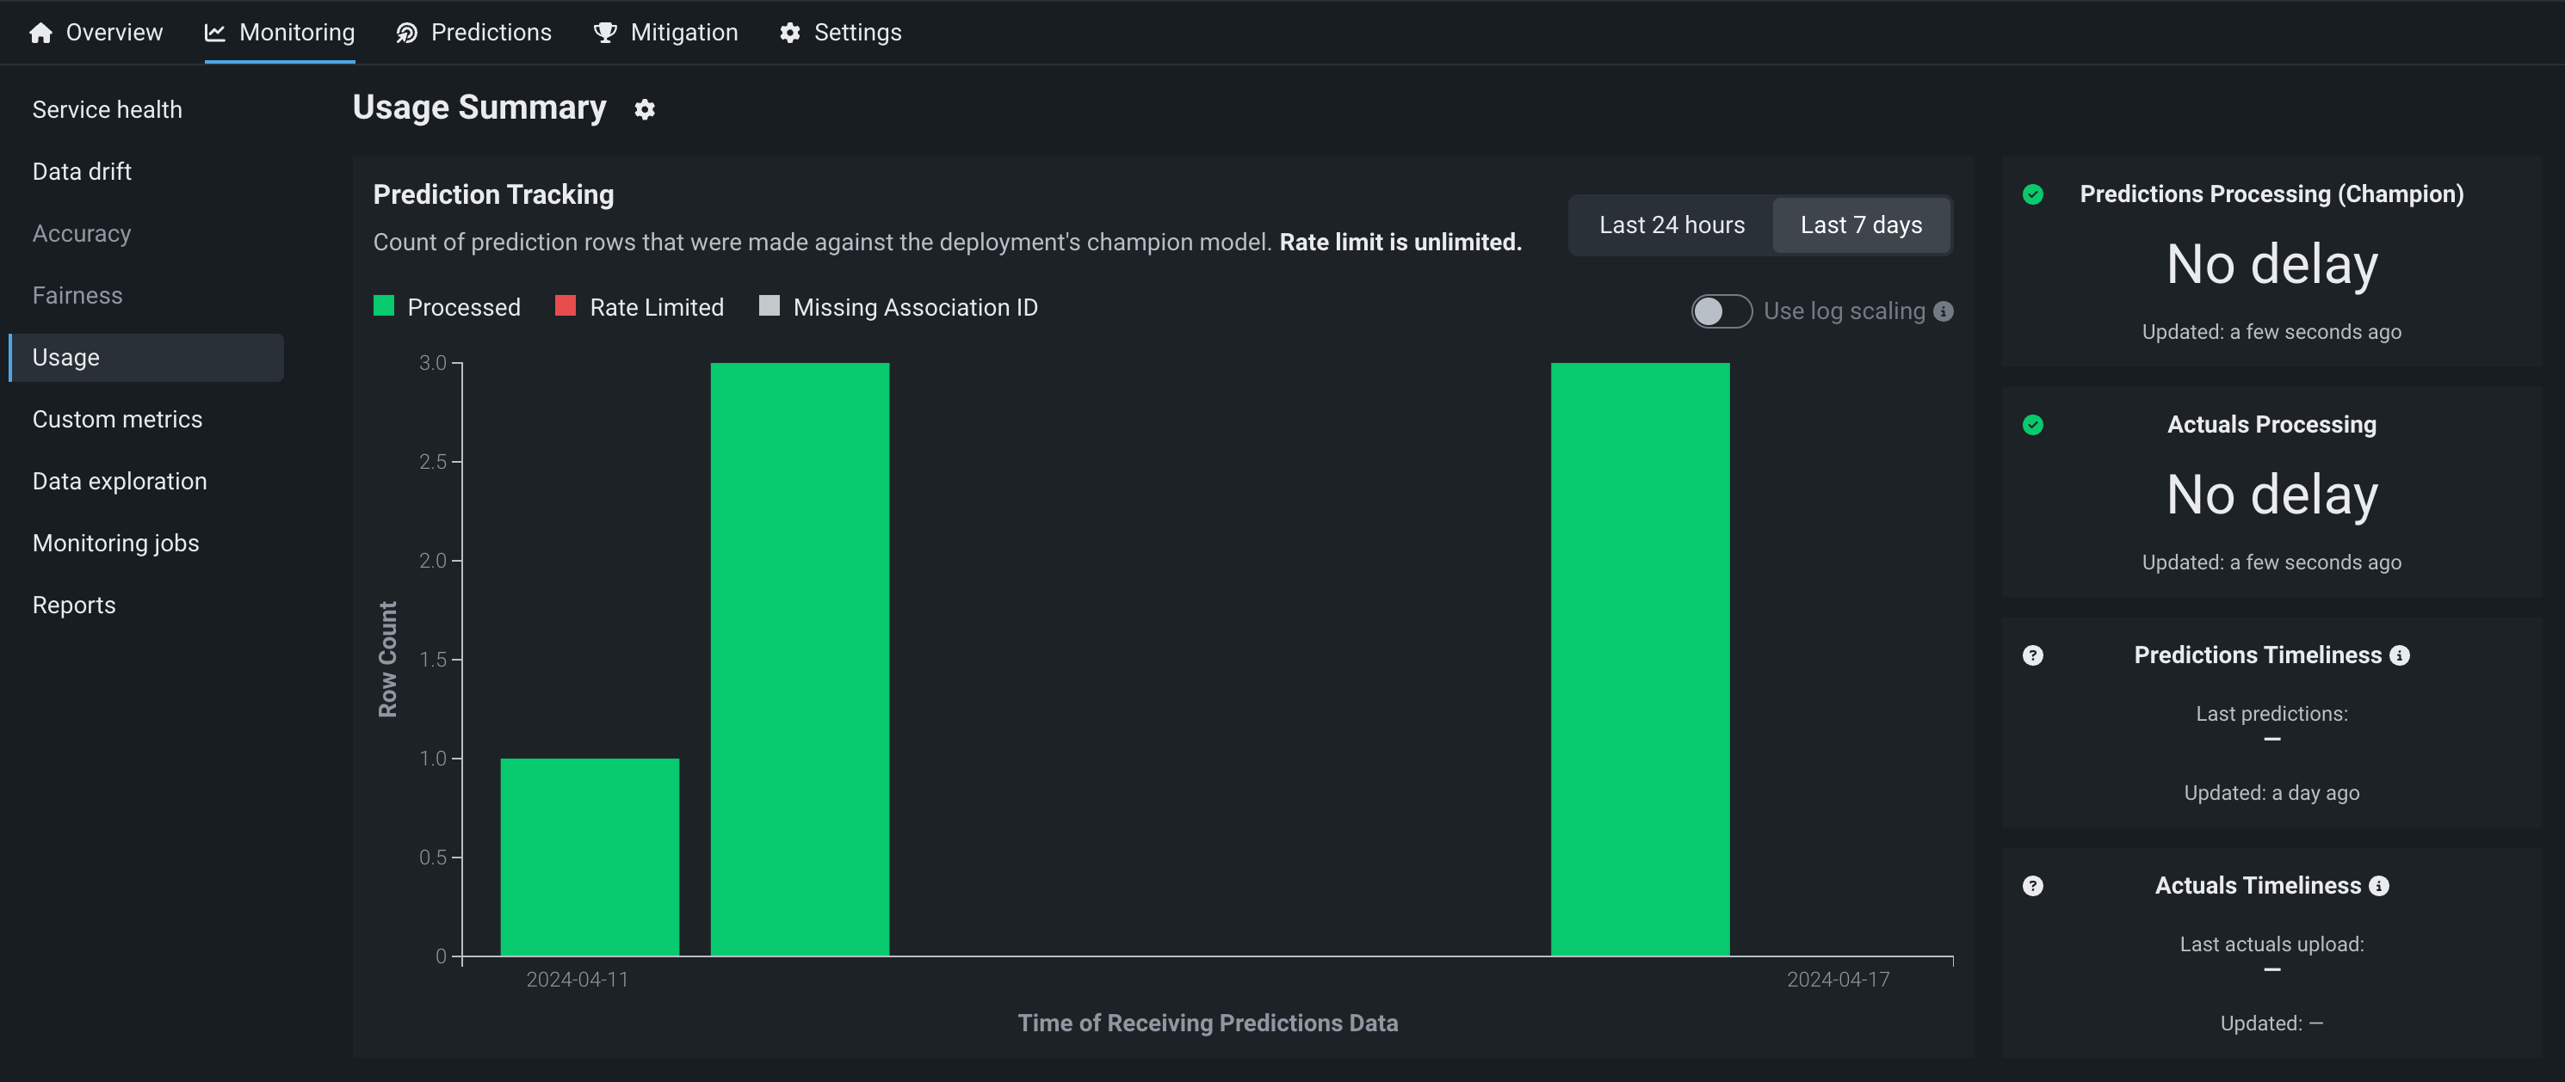Click the Actuals Processing green check icon
Viewport: 2565px width, 1082px height.
coord(2032,425)
